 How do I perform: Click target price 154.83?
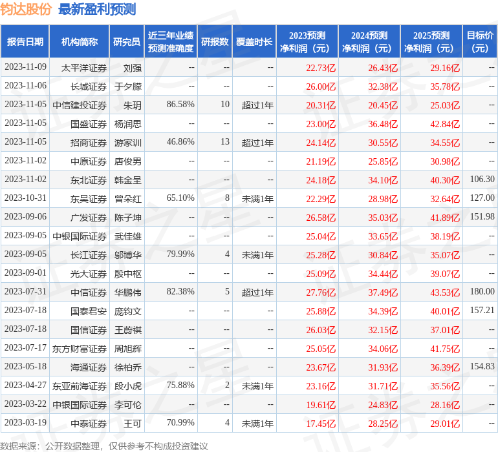(x=482, y=366)
